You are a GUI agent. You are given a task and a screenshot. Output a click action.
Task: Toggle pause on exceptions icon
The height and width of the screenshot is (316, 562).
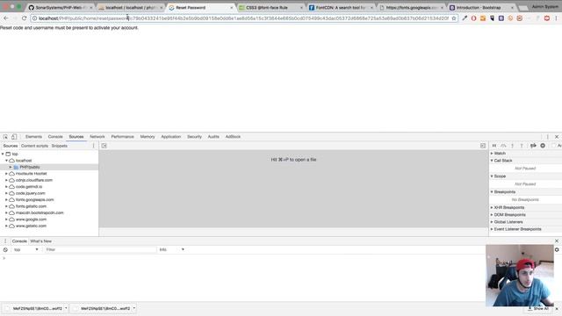click(543, 146)
